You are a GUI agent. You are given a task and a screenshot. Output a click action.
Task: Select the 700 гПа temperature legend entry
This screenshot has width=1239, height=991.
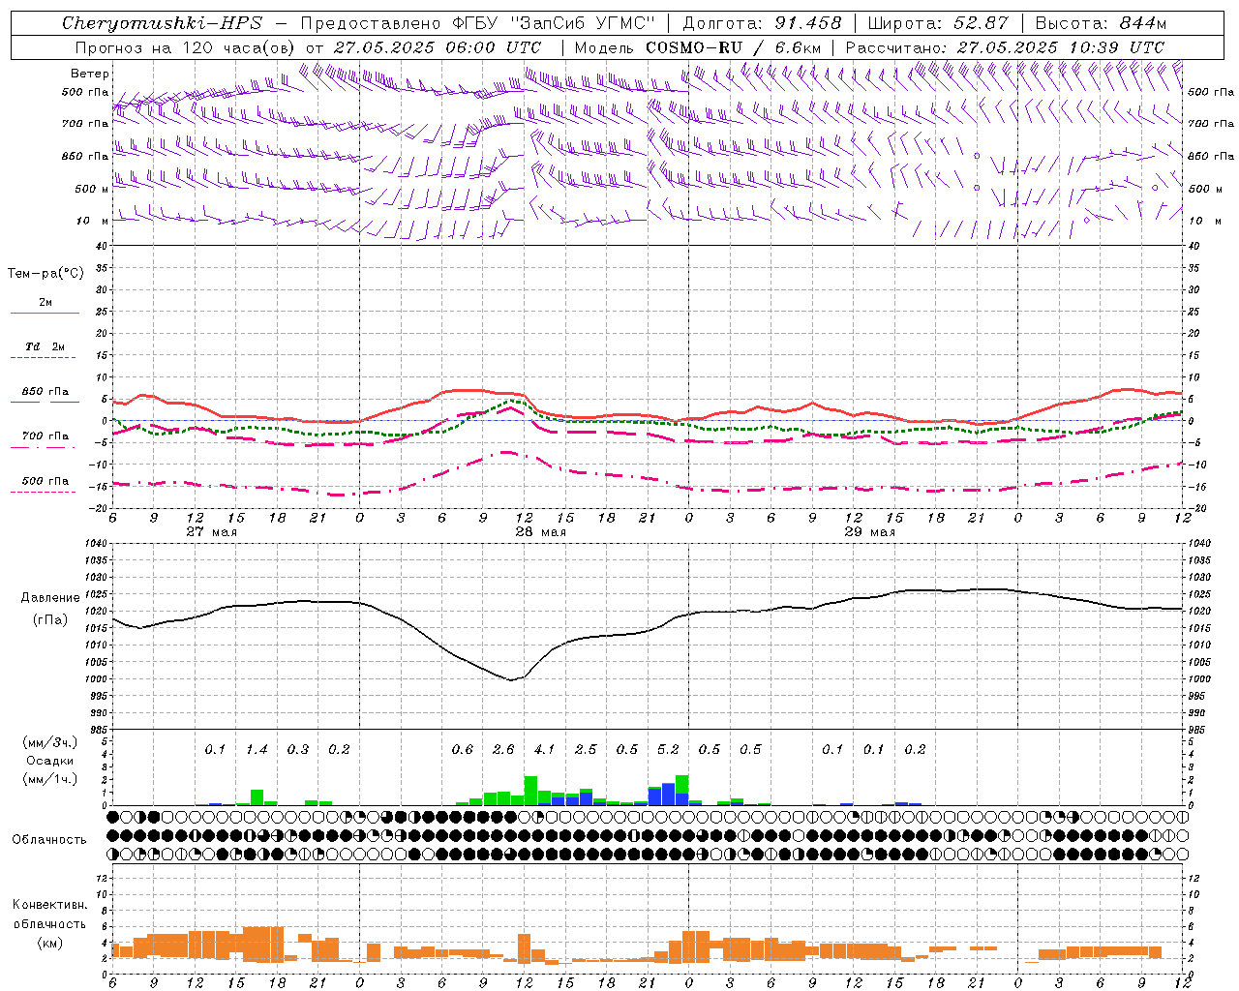[x=45, y=436]
